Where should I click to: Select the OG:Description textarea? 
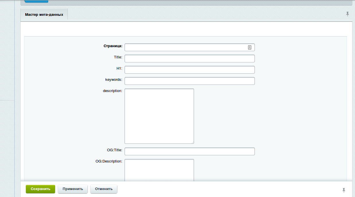(x=159, y=170)
